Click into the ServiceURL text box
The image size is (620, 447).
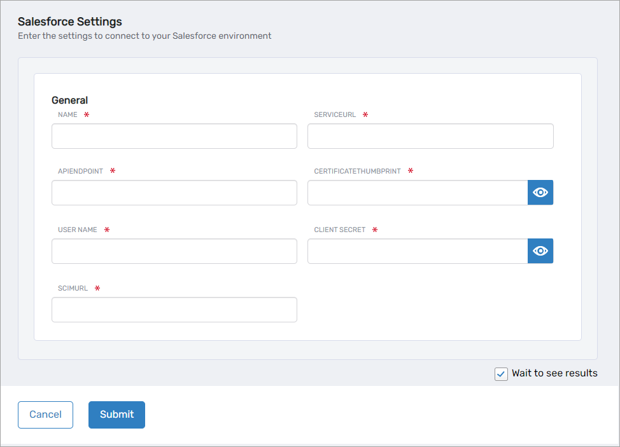point(430,136)
